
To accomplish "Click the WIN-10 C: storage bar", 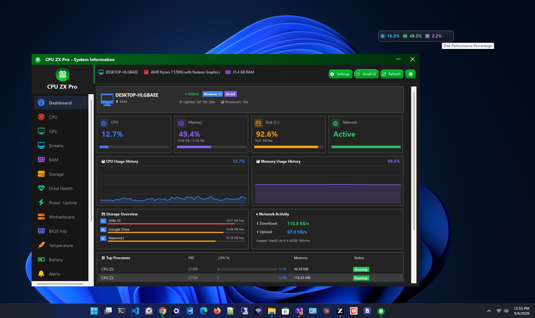I will click(176, 223).
